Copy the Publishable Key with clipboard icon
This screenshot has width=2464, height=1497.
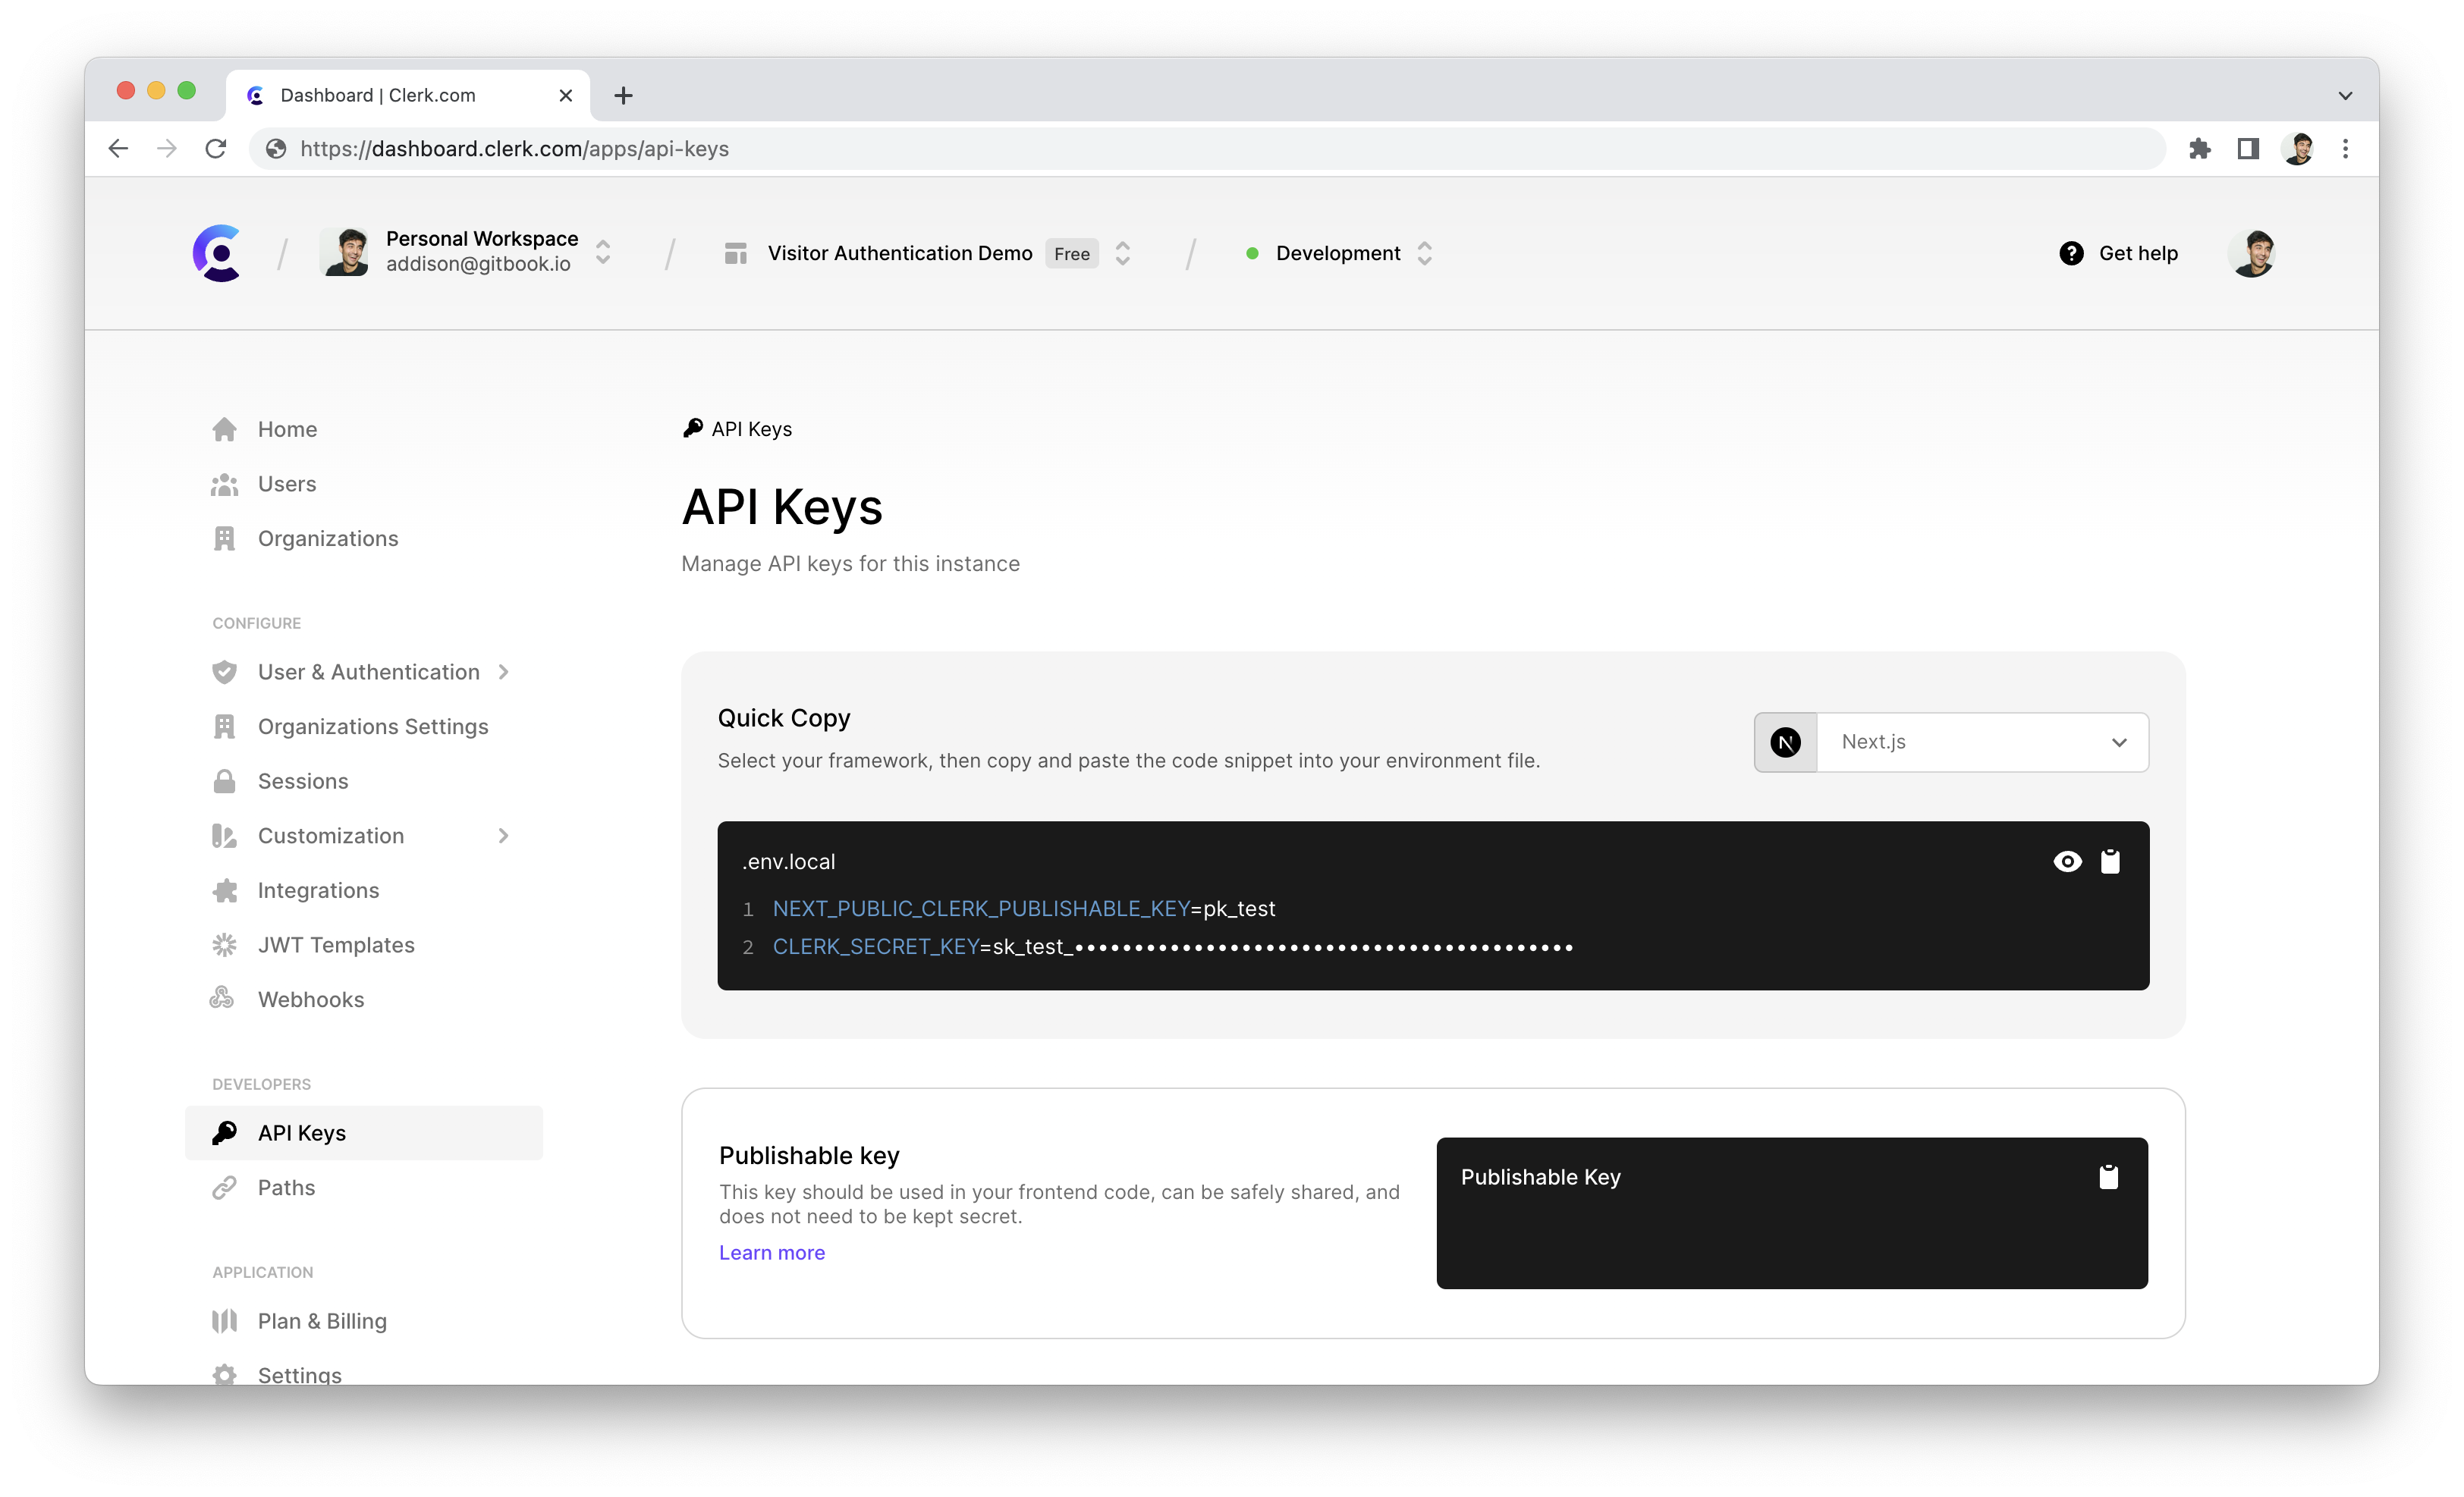(x=2108, y=1176)
